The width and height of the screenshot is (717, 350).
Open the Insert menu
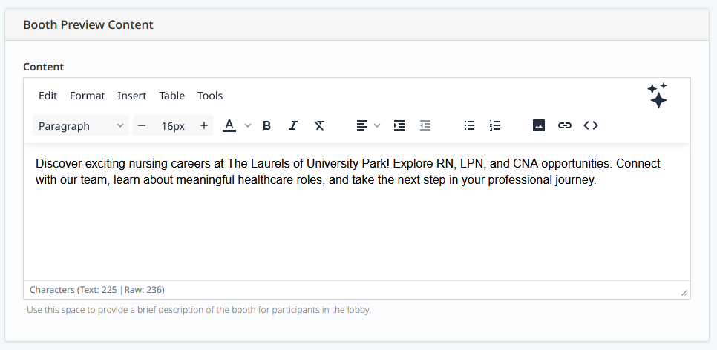tap(131, 96)
